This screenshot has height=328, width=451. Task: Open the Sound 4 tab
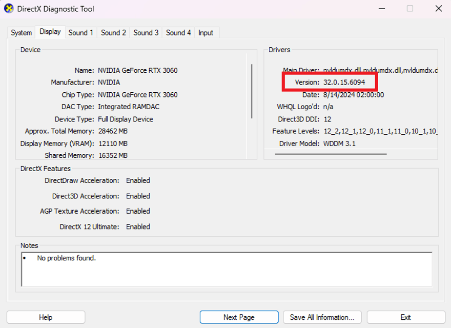[178, 32]
